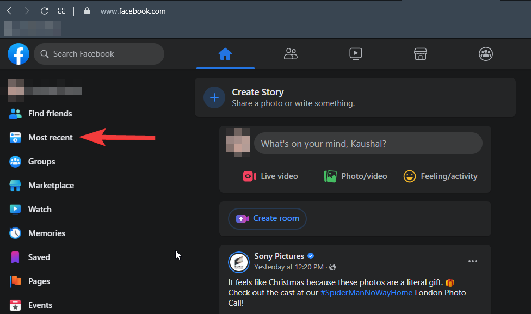Open the Marketplace tab in top navigation
This screenshot has width=531, height=314.
click(x=421, y=54)
